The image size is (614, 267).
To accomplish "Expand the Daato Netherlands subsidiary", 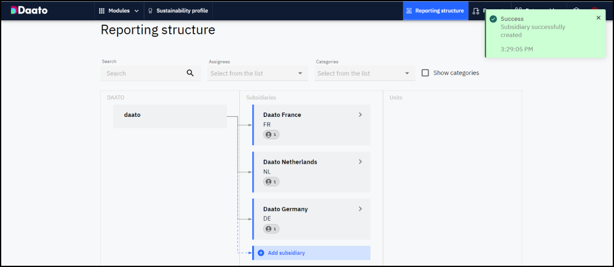I will (x=361, y=162).
